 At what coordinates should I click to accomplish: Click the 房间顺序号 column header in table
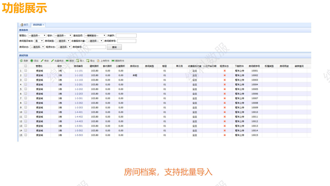(x=254, y=66)
